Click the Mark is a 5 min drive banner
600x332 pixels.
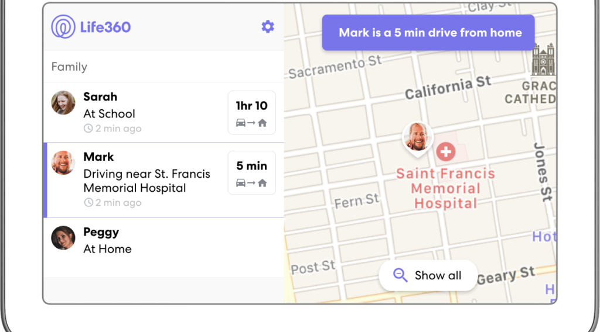tap(428, 32)
